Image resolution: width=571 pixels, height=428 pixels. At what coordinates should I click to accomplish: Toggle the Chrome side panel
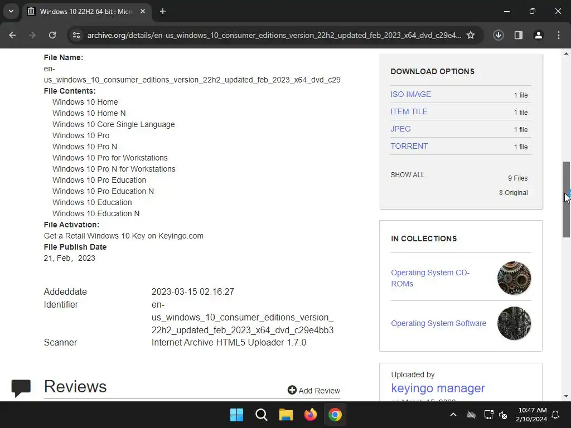pos(519,35)
